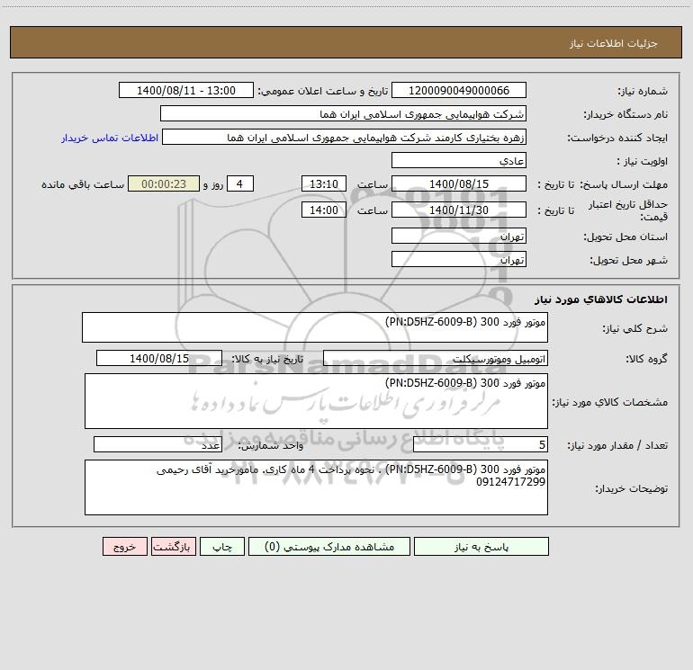
Task: Click the announcement date field 1400/08/11 - 13:00
Action: pyautogui.click(x=186, y=90)
